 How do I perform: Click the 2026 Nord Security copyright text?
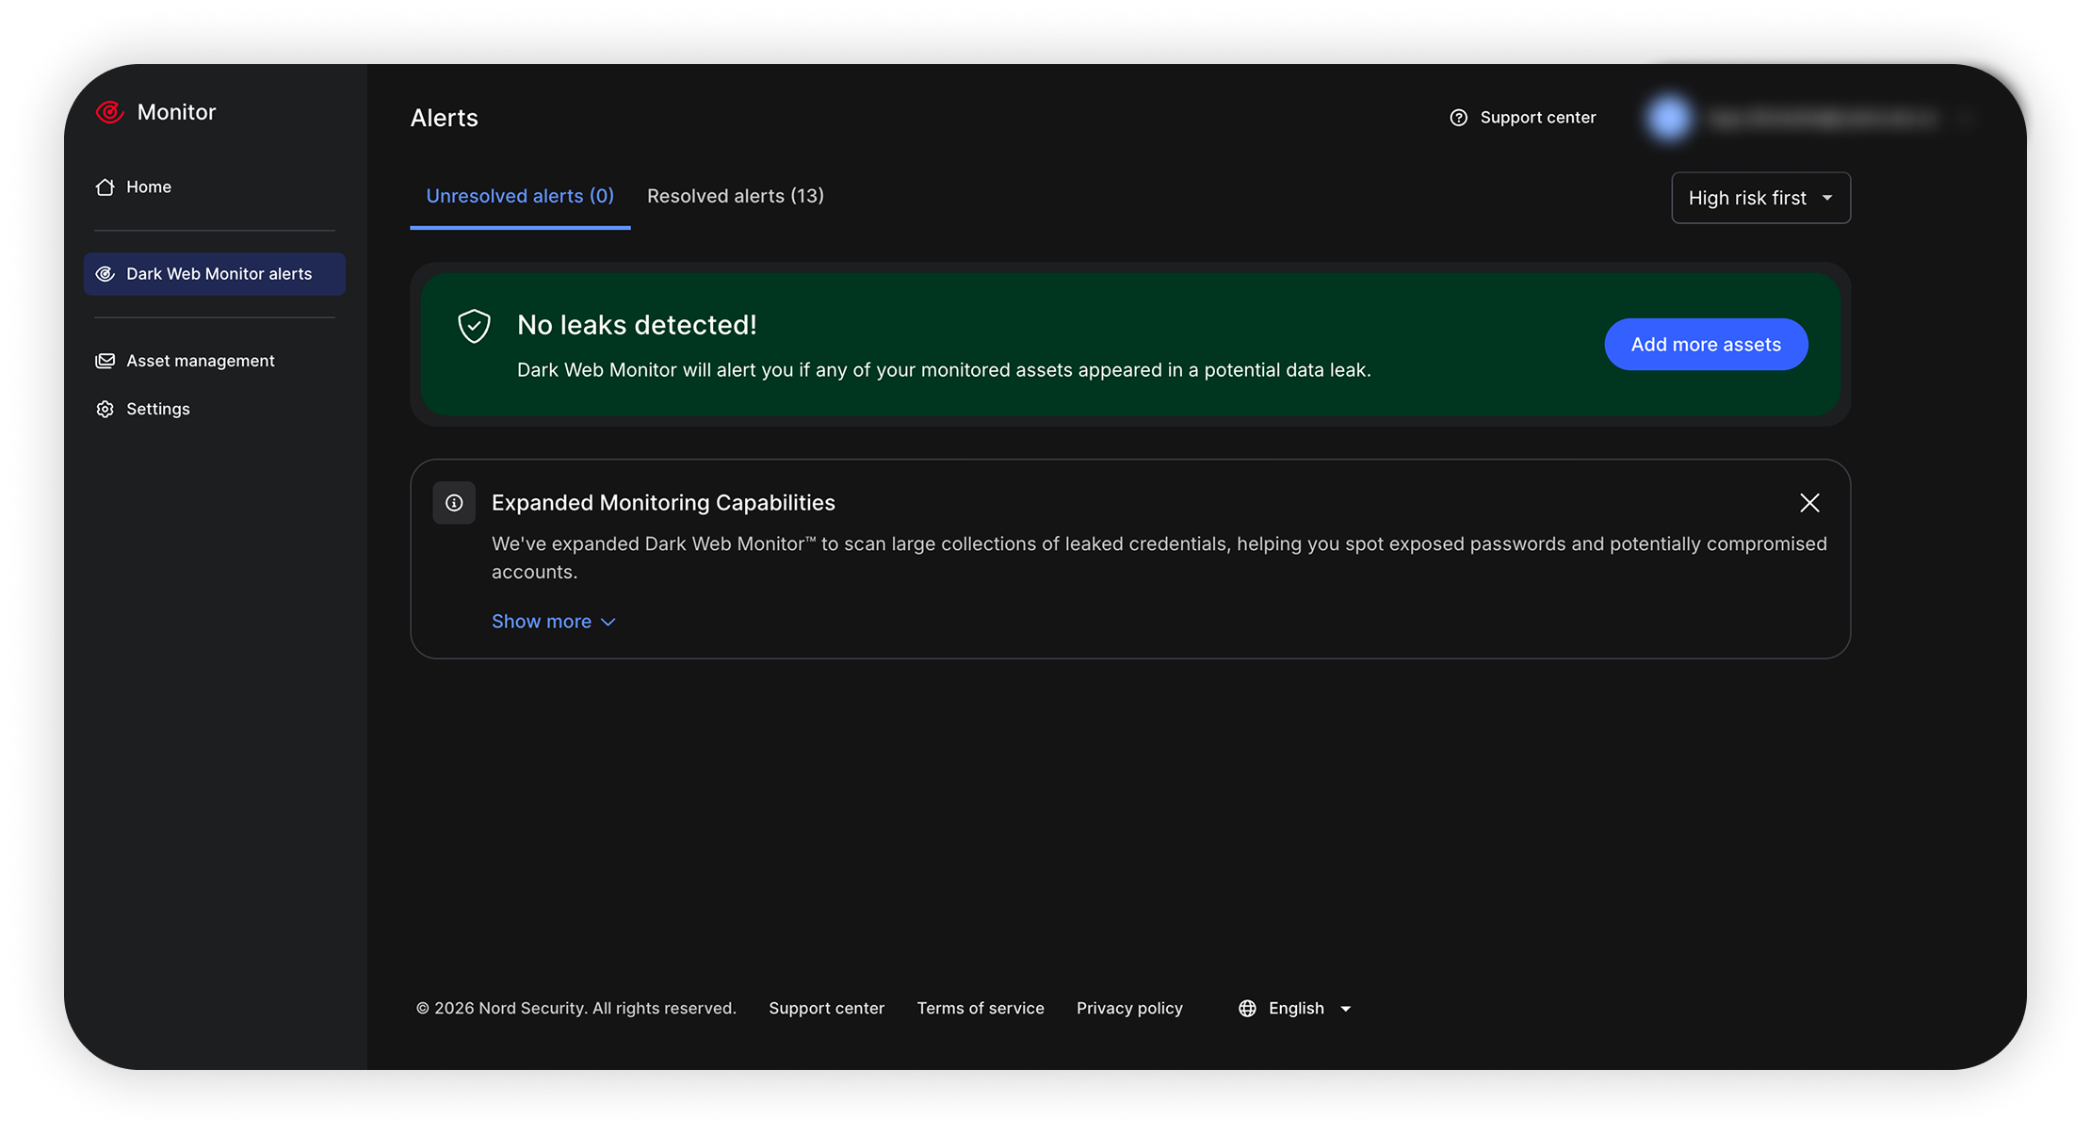576,1009
